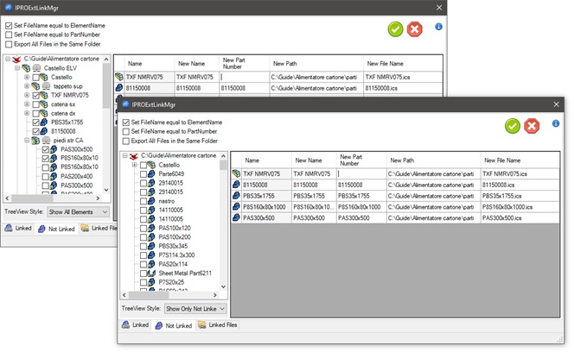Image resolution: width=574 pixels, height=352 pixels.
Task: Collapse root node in front window tree
Action: (x=124, y=155)
